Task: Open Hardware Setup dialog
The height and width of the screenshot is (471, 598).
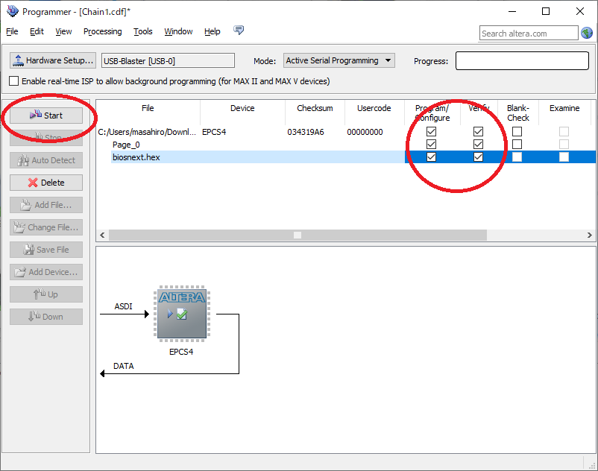Action: tap(53, 60)
